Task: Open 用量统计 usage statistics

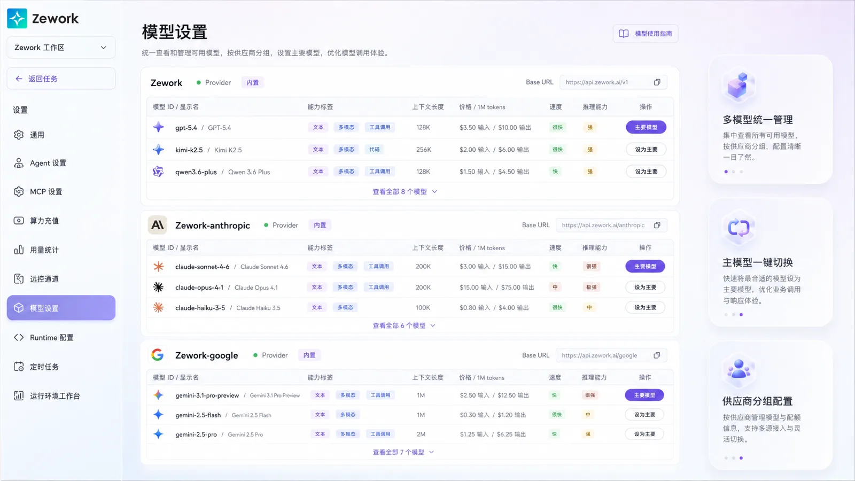Action: pyautogui.click(x=61, y=250)
